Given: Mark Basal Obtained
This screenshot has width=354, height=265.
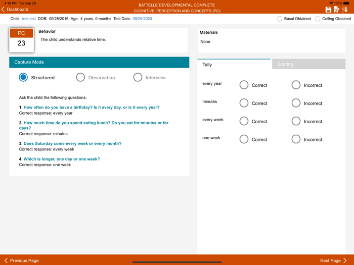Looking at the screenshot, I should [x=280, y=19].
